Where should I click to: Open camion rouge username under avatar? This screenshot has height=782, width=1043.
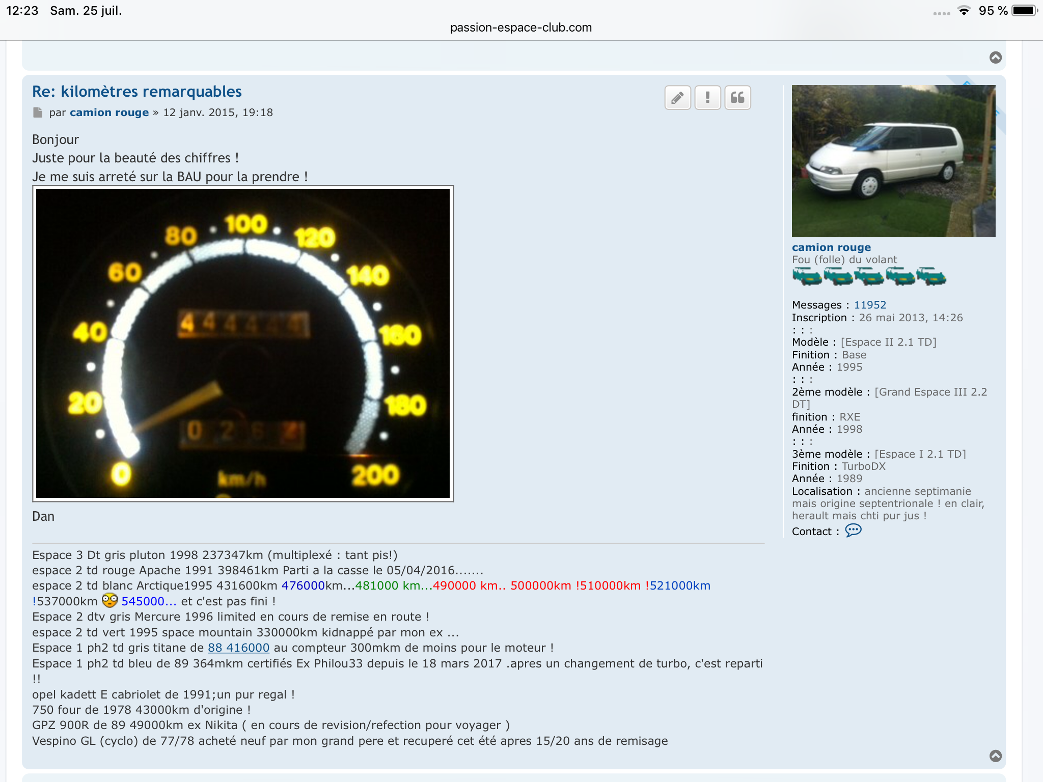pyautogui.click(x=831, y=247)
